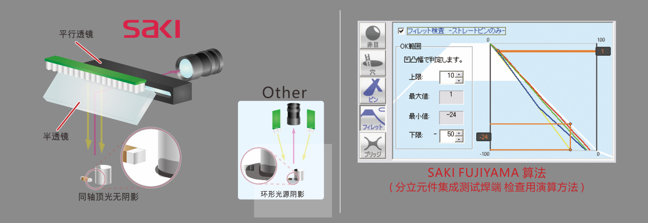Select the upper threshold marker labeled 1

(x=603, y=52)
